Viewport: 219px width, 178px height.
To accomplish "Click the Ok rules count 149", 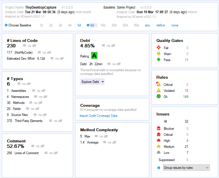I will pos(186,97).
